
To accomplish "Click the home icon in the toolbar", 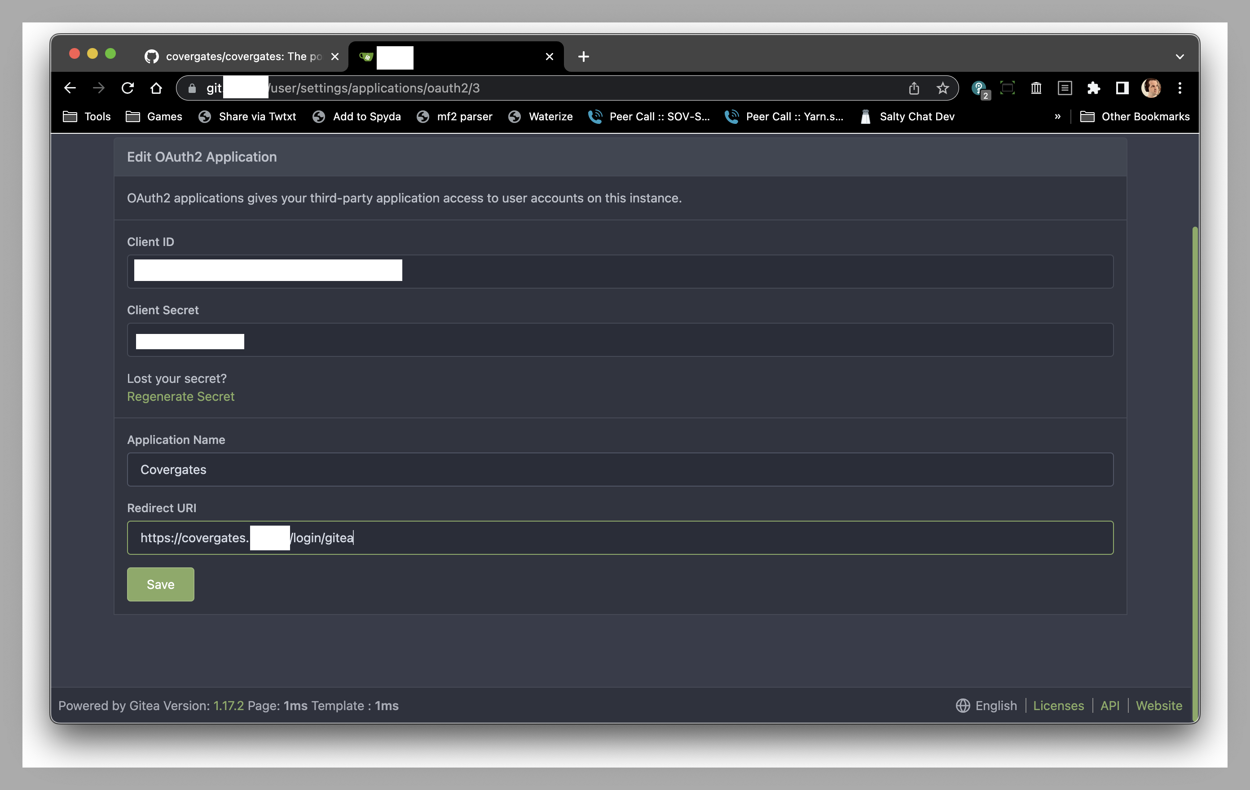I will [x=156, y=88].
